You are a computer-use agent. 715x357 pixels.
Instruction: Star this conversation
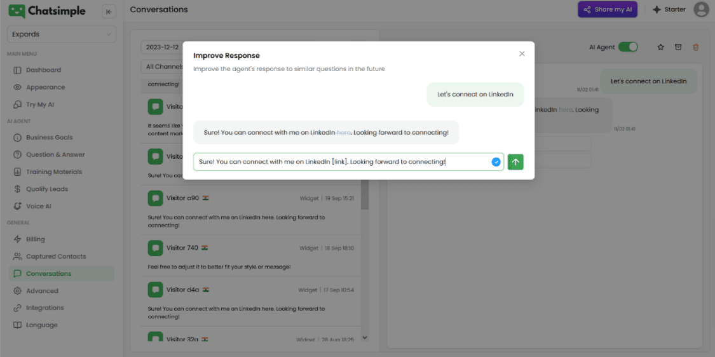(660, 47)
